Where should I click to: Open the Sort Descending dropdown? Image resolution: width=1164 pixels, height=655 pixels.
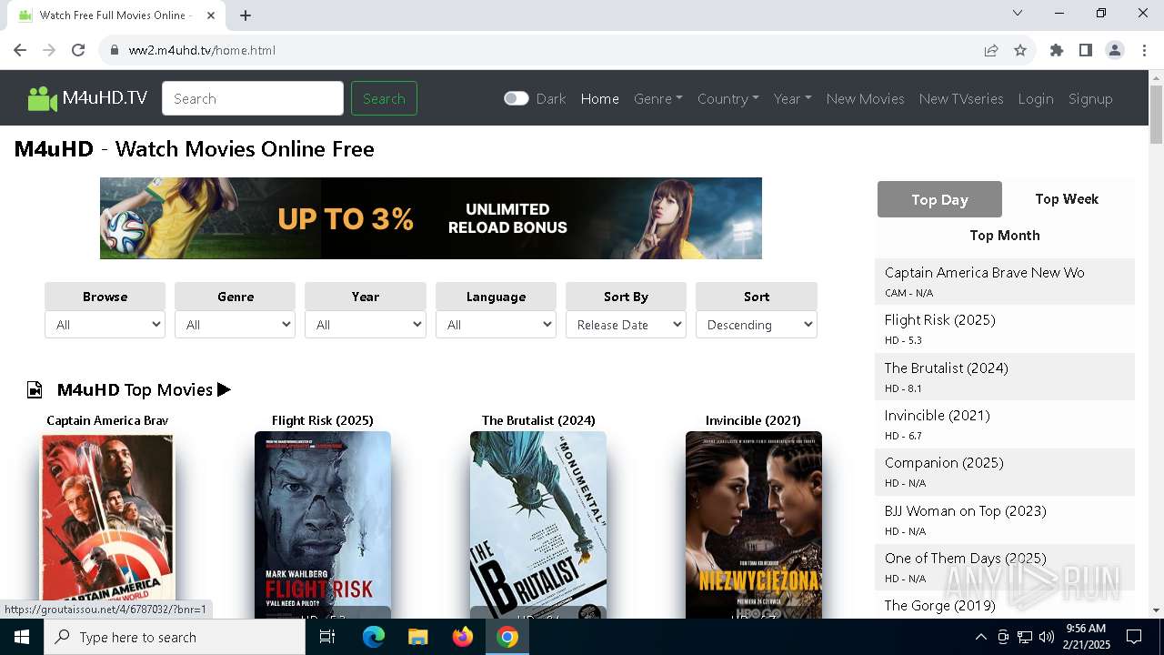pos(757,325)
